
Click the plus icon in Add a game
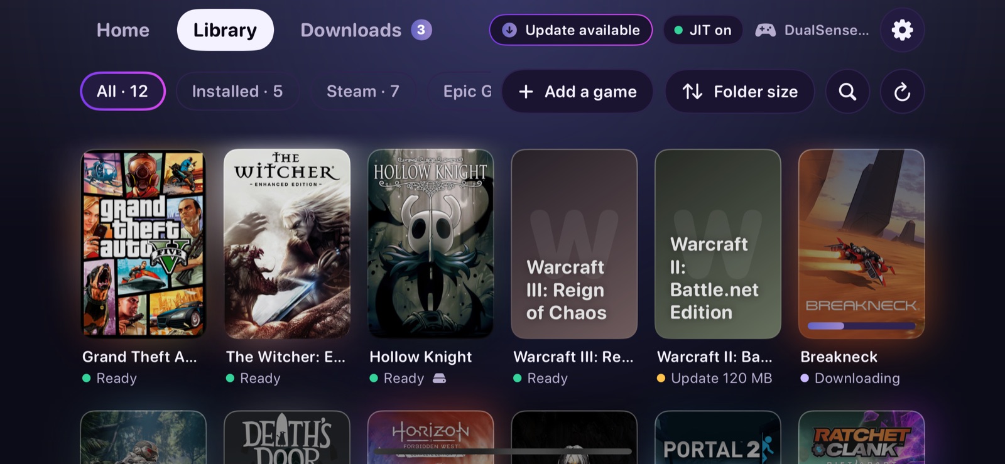tap(526, 92)
